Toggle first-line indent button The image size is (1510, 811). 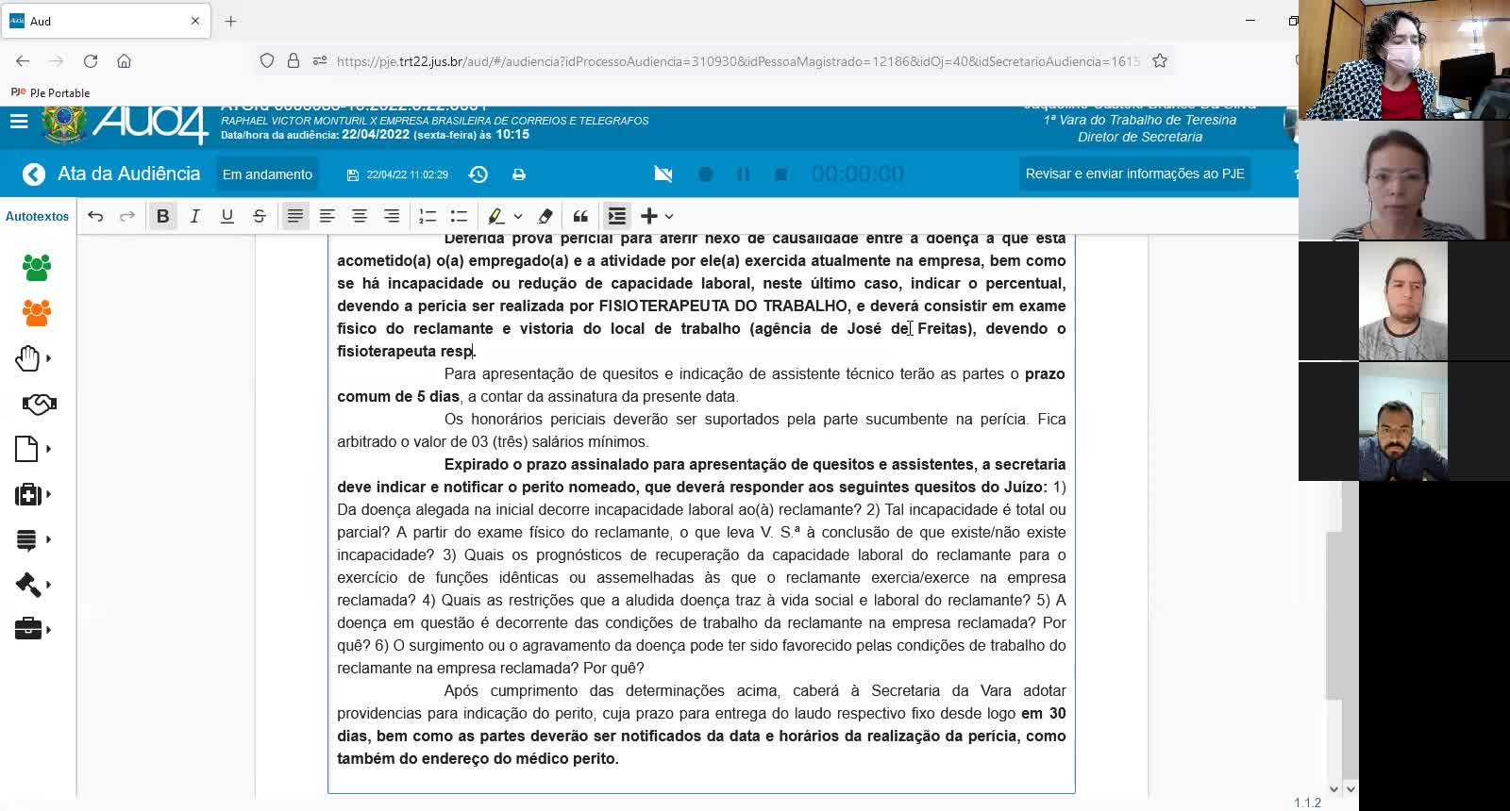(x=617, y=216)
